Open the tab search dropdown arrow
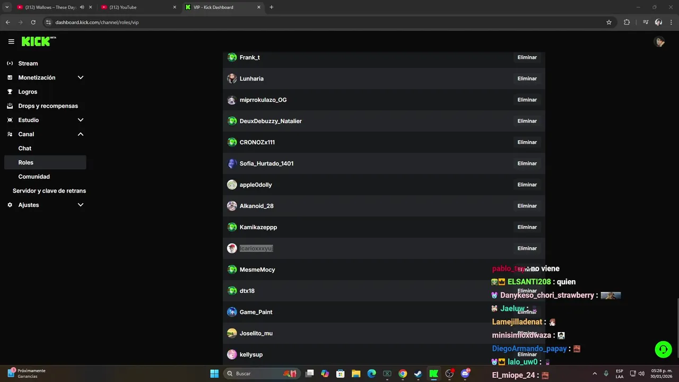Screen dimensions: 679x382 pyautogui.click(x=7, y=7)
